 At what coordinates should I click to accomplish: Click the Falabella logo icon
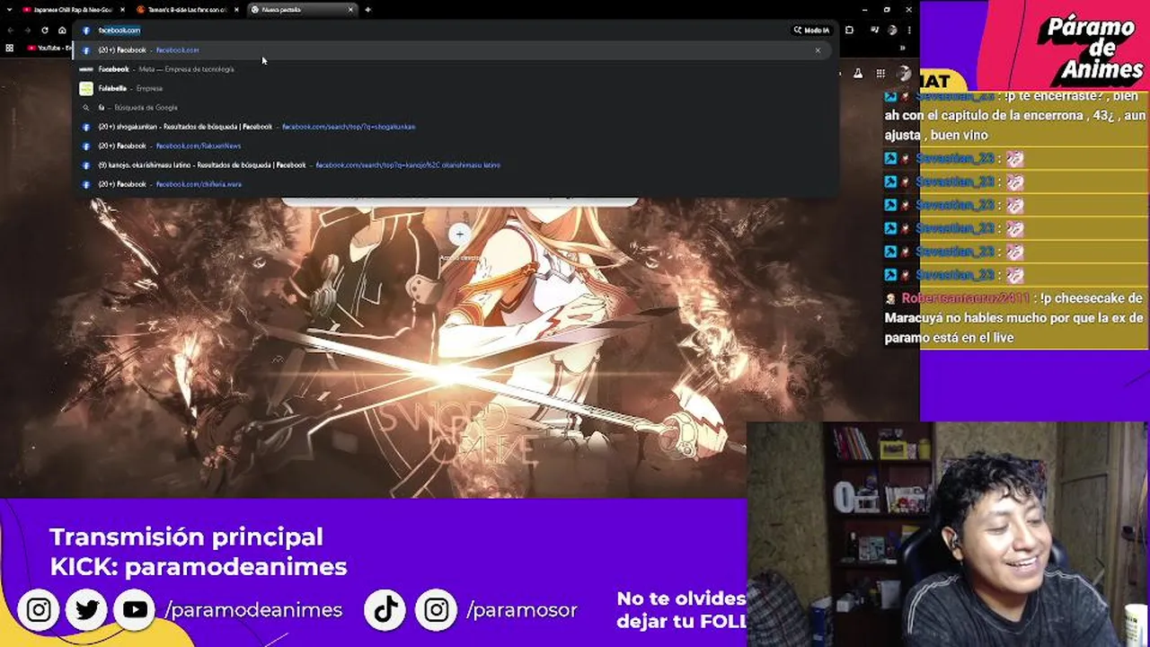tap(86, 88)
